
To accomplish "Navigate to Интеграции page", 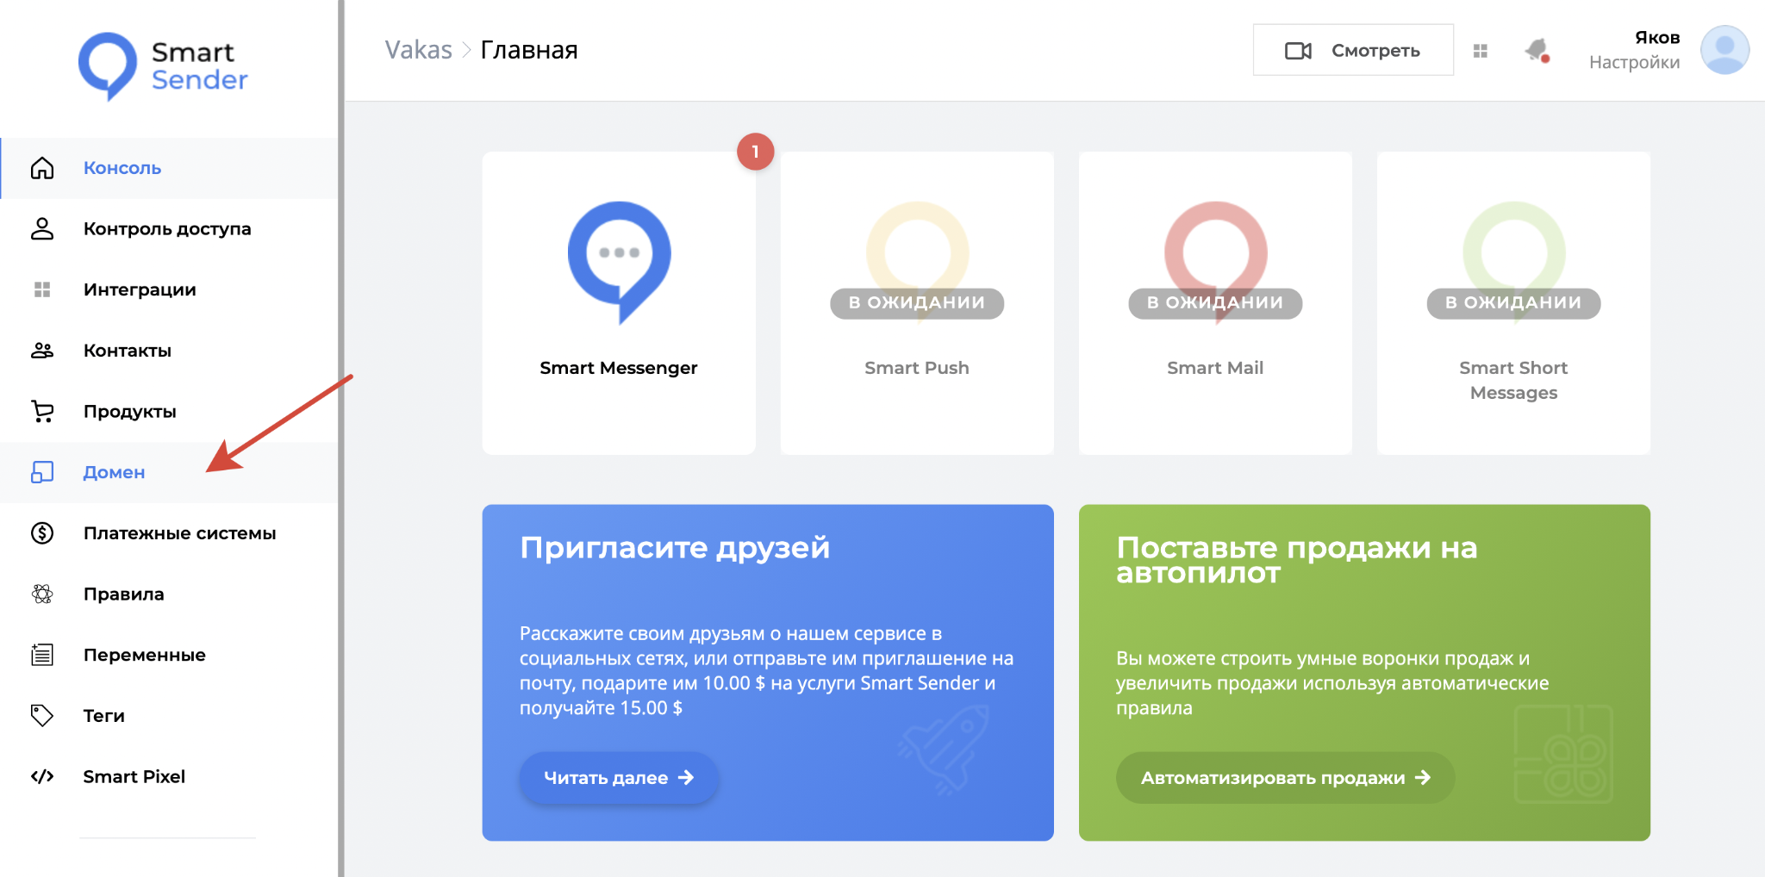I will click(140, 289).
